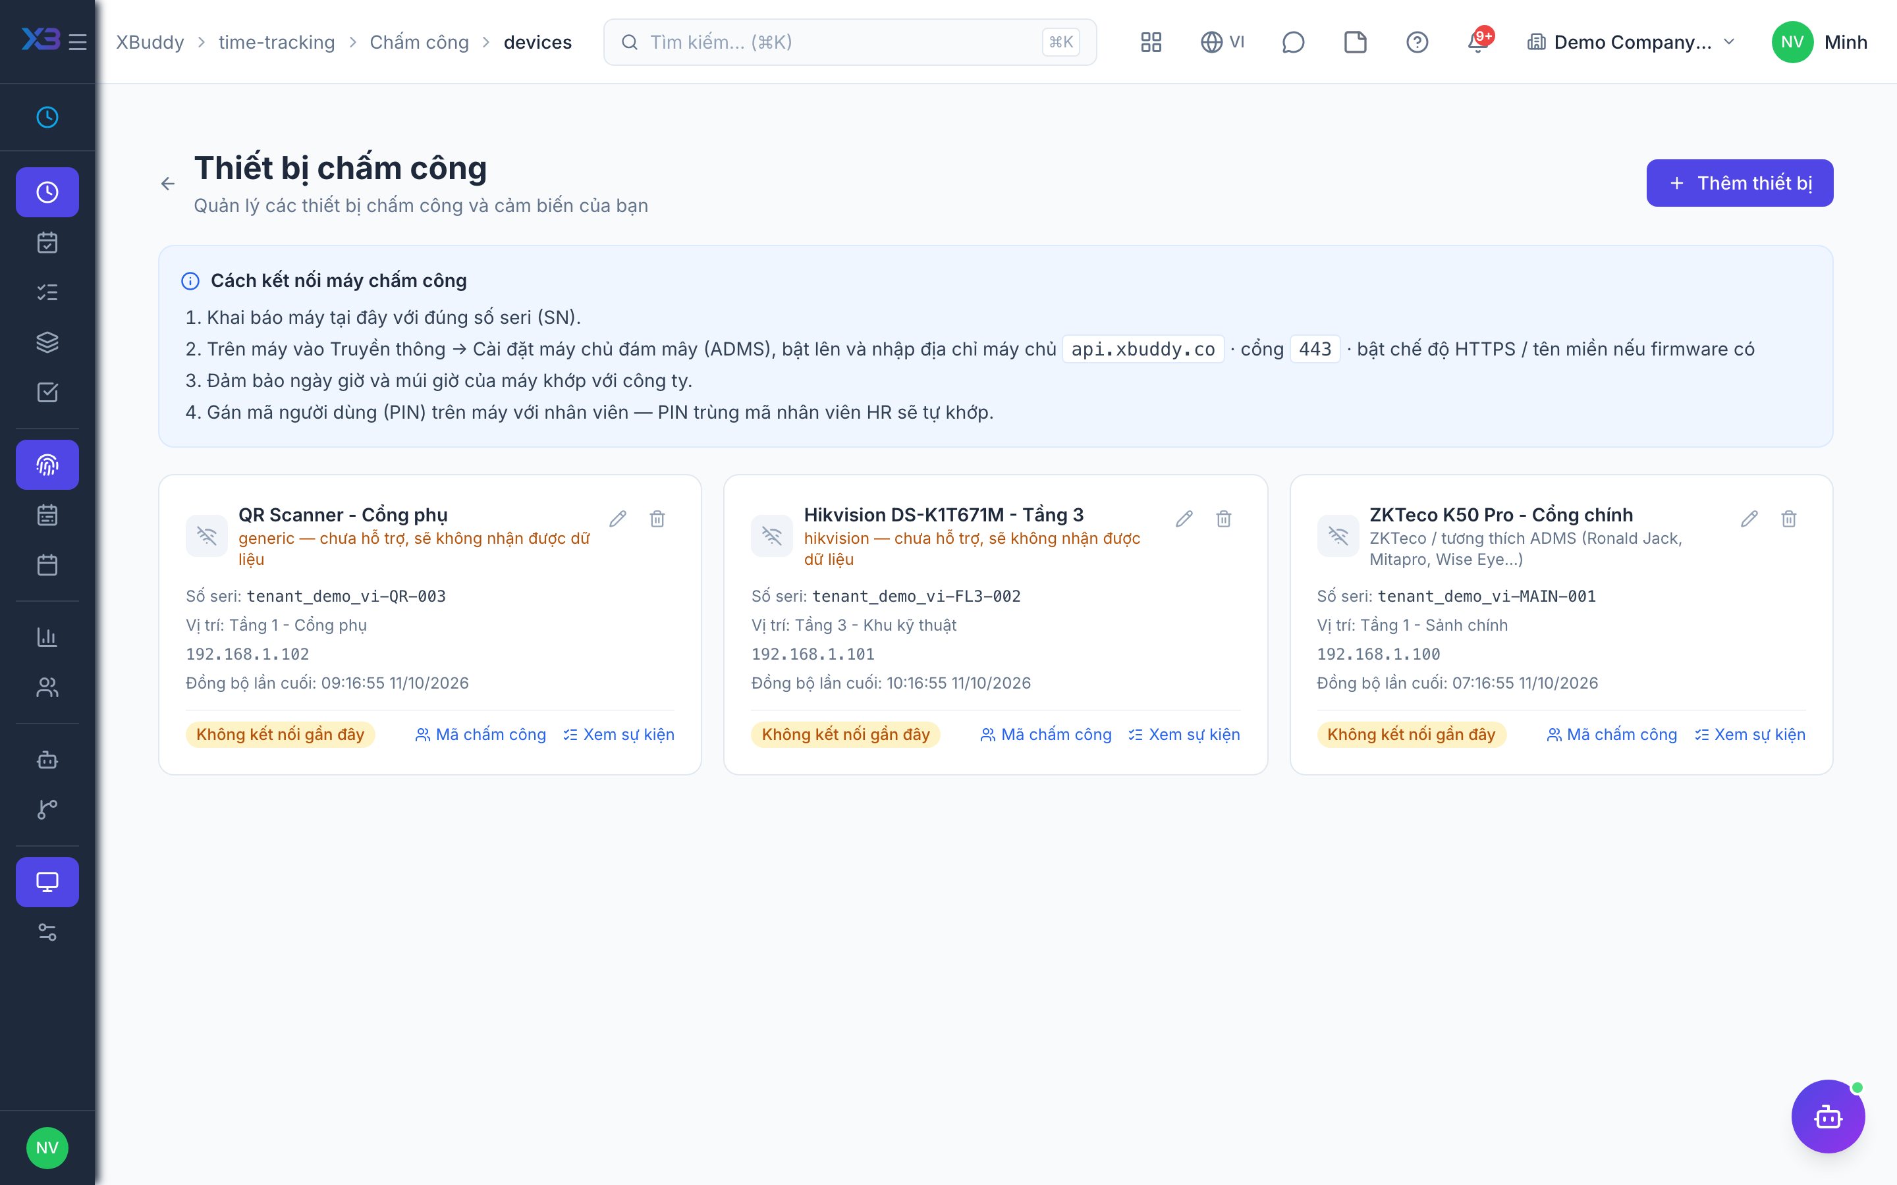The image size is (1897, 1185).
Task: Edit the ZKTeco K50 Pro device
Action: tap(1749, 518)
